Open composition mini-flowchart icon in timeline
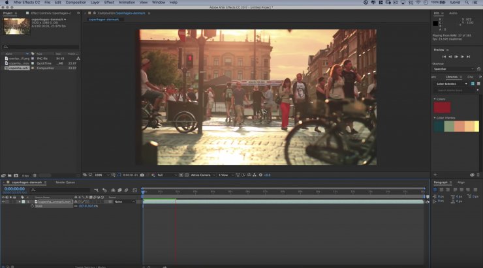The width and height of the screenshot is (483, 268). click(x=96, y=190)
